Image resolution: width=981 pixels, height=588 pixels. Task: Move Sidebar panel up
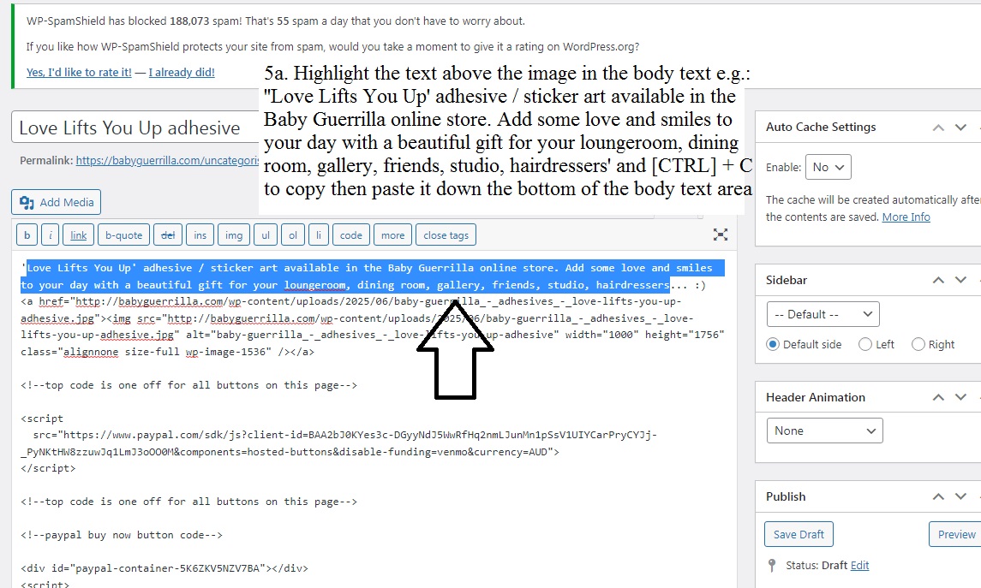click(938, 280)
